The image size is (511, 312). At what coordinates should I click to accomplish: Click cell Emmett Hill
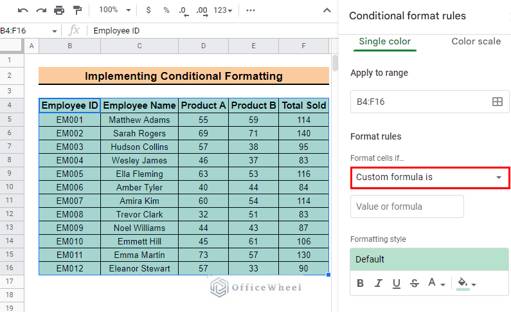click(139, 242)
